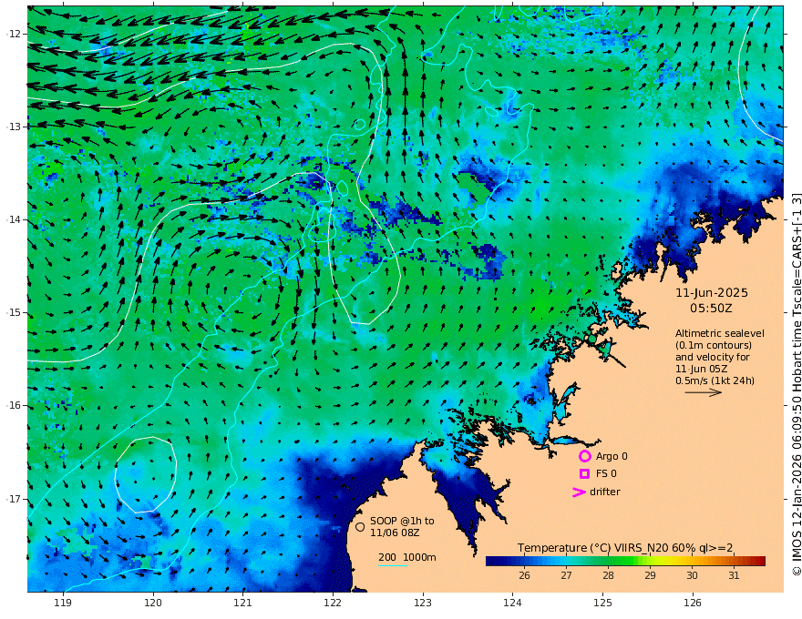Click the vertical IMOS copyright text
The width and height of the screenshot is (802, 619).
tap(797, 384)
